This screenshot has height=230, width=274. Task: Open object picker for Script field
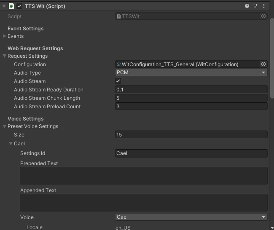(263, 16)
